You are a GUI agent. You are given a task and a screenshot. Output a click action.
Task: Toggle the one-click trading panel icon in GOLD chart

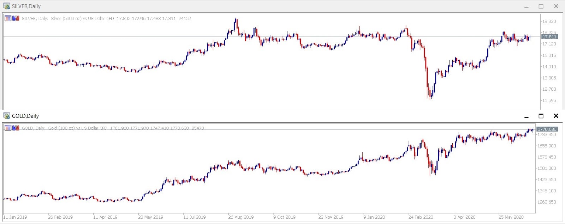pos(8,128)
